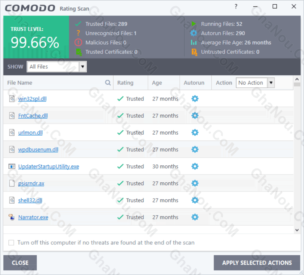This screenshot has height=275, width=304.
Task: Click the autorun gear icon for urlmon.dll
Action: [x=195, y=133]
